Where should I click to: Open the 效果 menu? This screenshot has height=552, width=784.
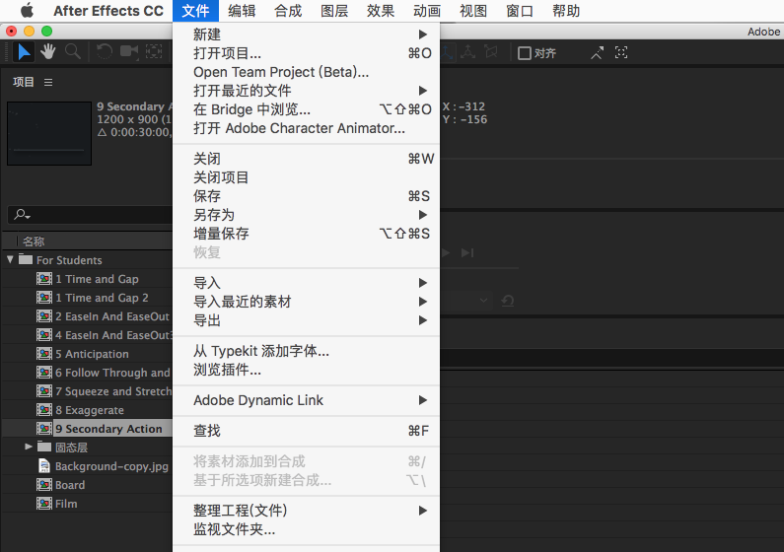click(381, 11)
